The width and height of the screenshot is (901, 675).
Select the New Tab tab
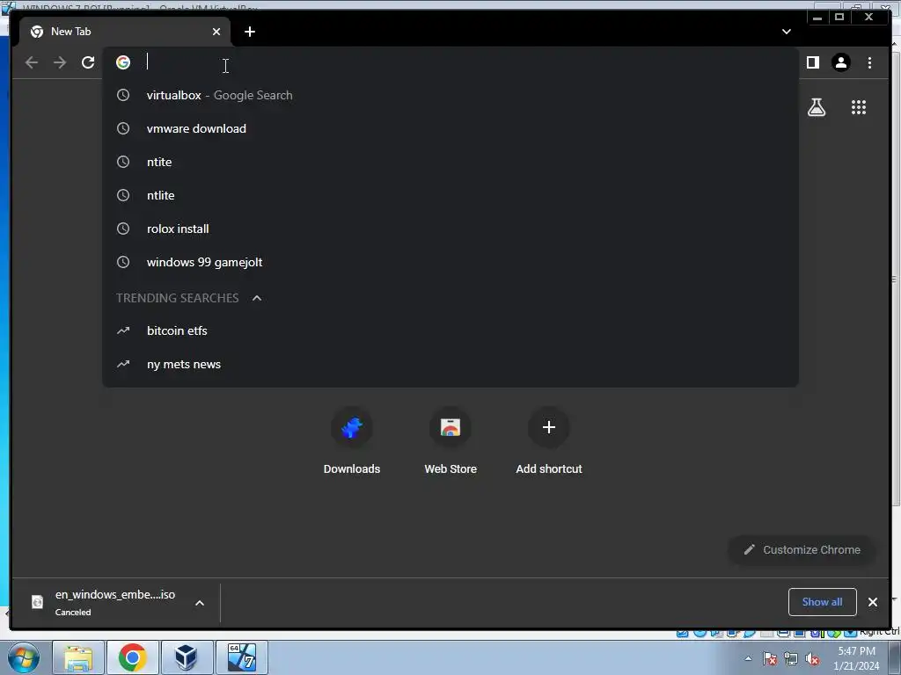(x=125, y=32)
